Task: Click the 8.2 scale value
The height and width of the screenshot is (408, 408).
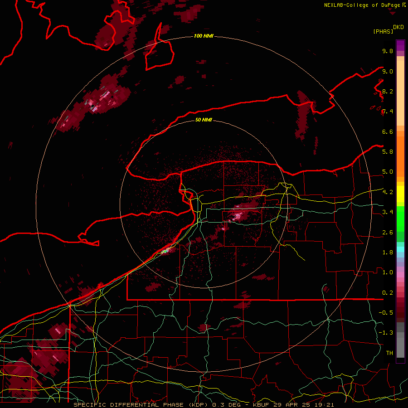Action: [x=388, y=91]
